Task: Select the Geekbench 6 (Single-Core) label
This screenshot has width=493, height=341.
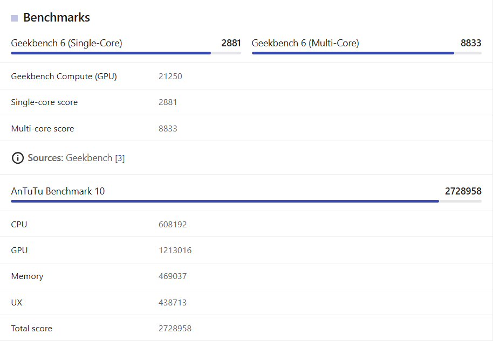Action: click(x=67, y=43)
